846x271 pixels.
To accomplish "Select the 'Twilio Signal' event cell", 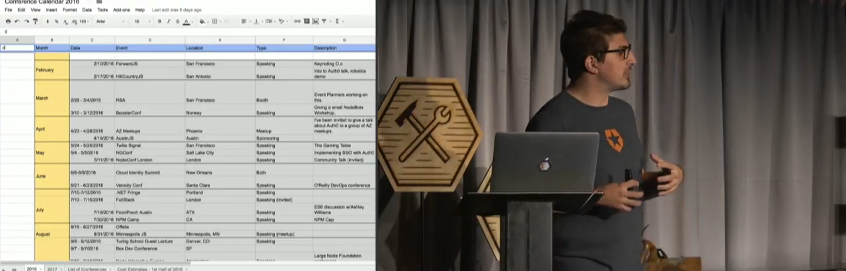I will pyautogui.click(x=149, y=145).
